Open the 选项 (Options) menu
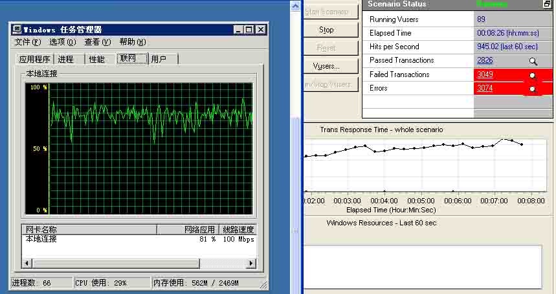 [62, 42]
